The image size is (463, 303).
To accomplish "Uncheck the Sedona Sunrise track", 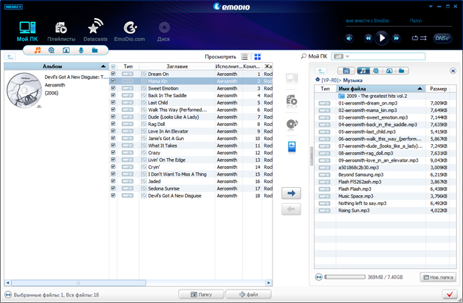I will tap(113, 188).
